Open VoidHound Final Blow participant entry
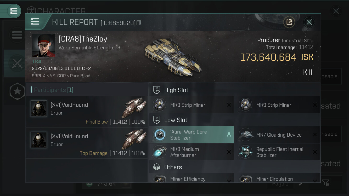Image resolution: width=349 pixels, height=196 pixels. pos(87,112)
